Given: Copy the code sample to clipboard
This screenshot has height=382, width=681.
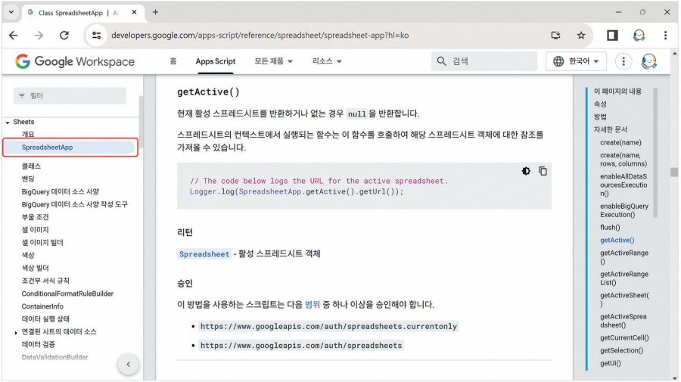Looking at the screenshot, I should tap(543, 171).
